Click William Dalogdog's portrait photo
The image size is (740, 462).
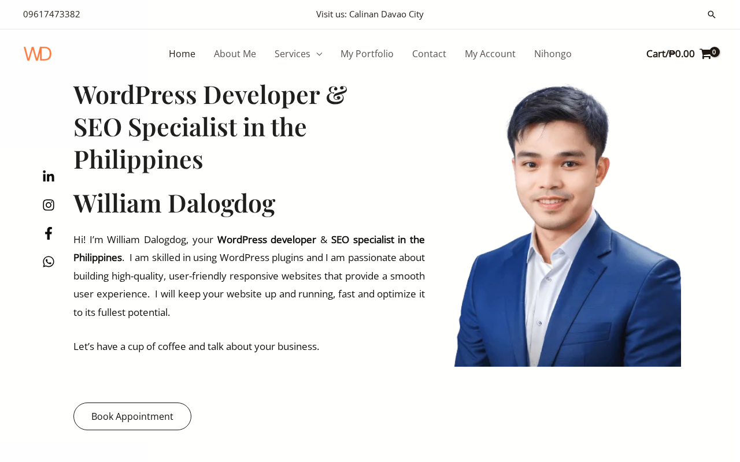568,224
